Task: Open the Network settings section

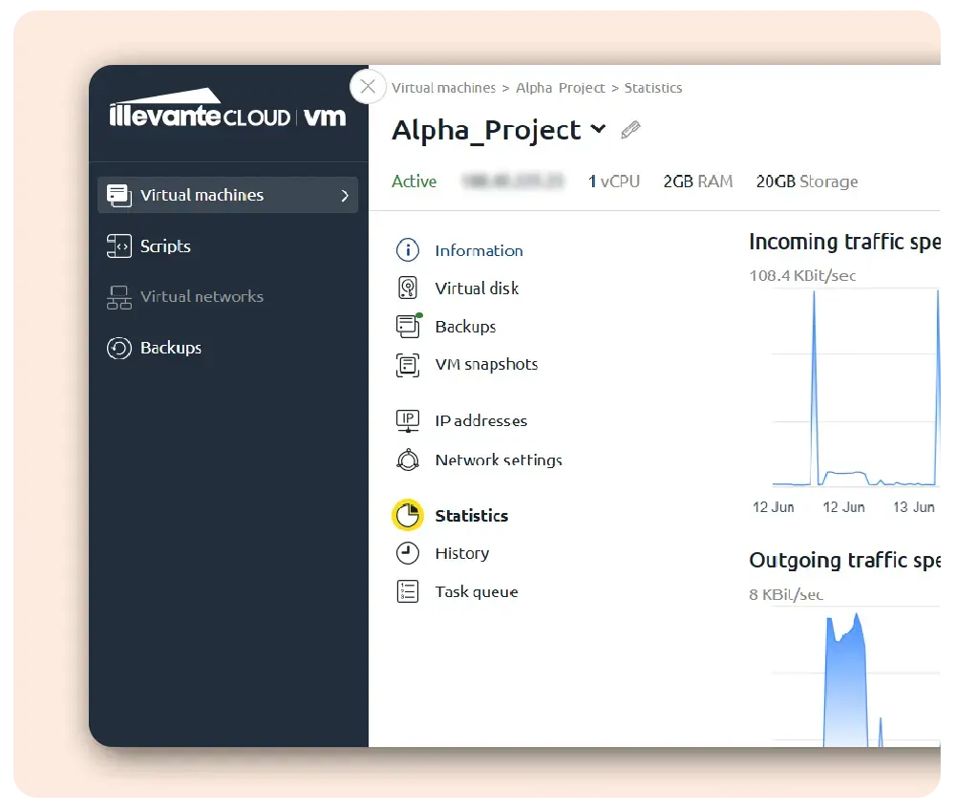Action: pos(499,459)
